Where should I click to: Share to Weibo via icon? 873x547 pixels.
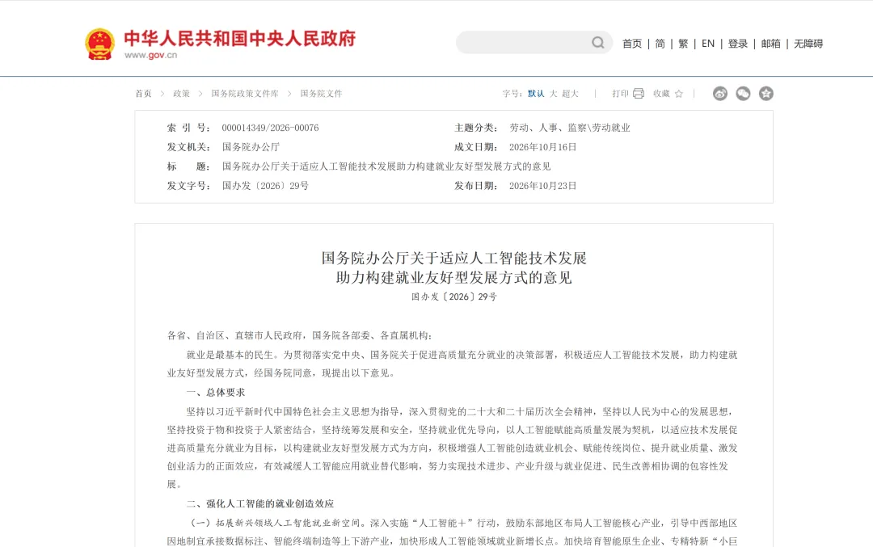tap(720, 94)
